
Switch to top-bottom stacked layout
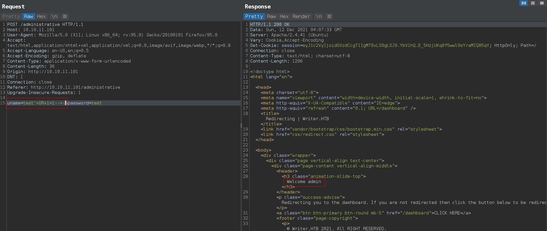(533, 3)
